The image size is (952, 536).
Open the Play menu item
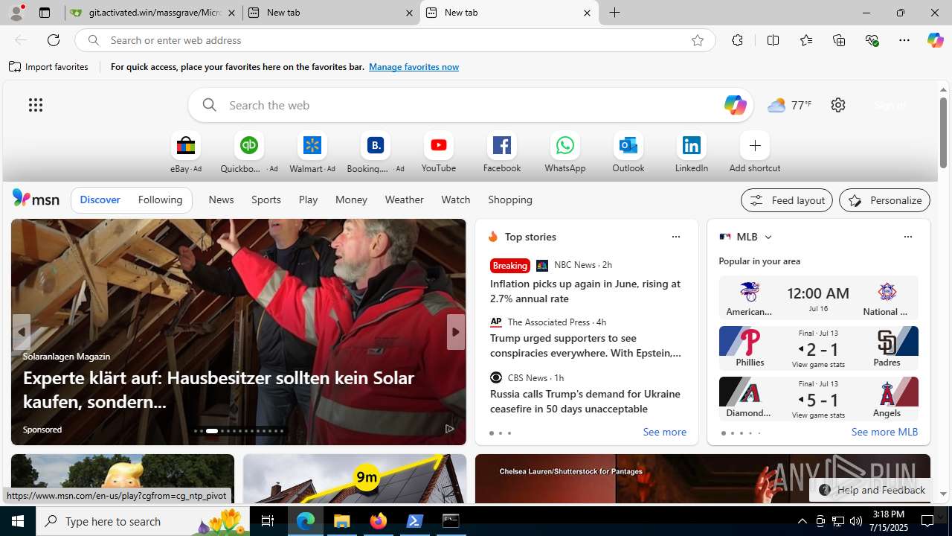(308, 200)
